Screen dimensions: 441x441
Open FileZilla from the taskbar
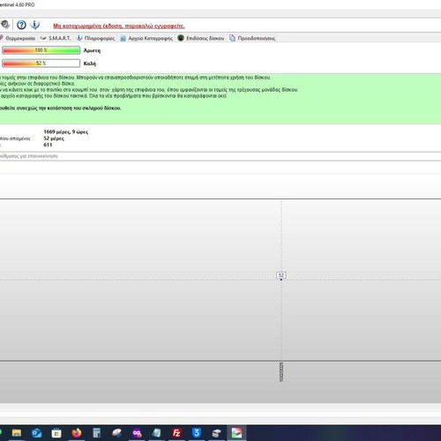tap(176, 433)
